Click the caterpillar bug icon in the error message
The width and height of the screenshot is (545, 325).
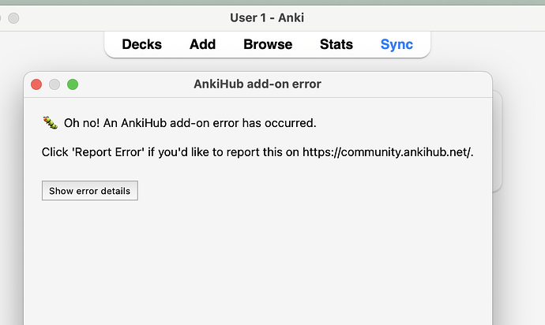click(x=51, y=123)
